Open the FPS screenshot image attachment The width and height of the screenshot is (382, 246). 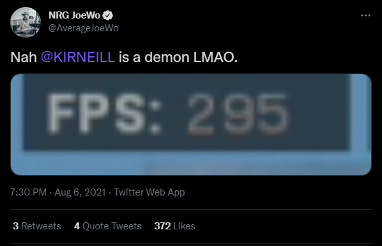(191, 125)
